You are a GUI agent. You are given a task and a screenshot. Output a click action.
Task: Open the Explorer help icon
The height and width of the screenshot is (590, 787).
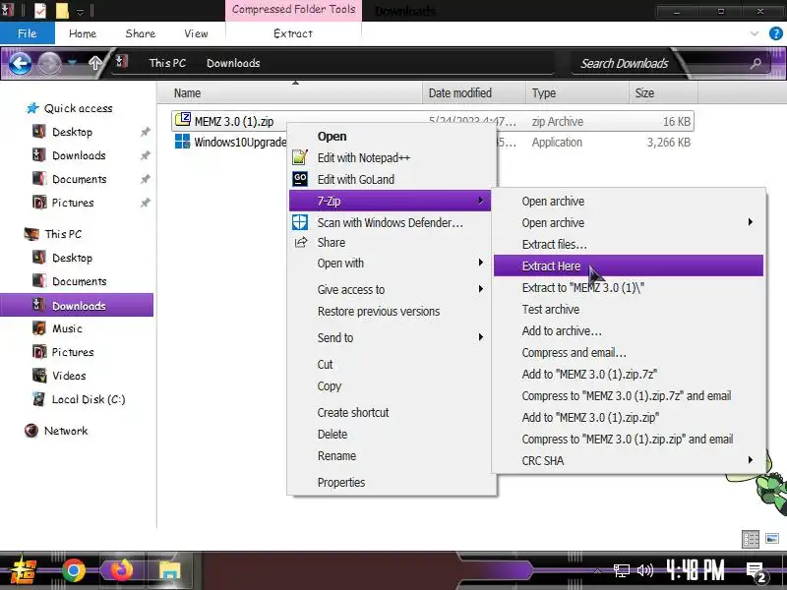775,33
